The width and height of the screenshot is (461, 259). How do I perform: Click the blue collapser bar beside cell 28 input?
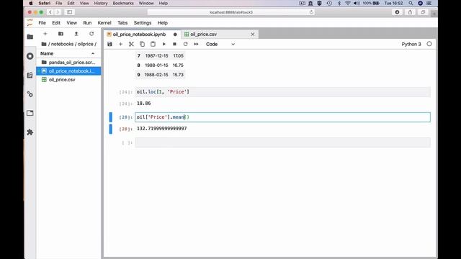110,117
